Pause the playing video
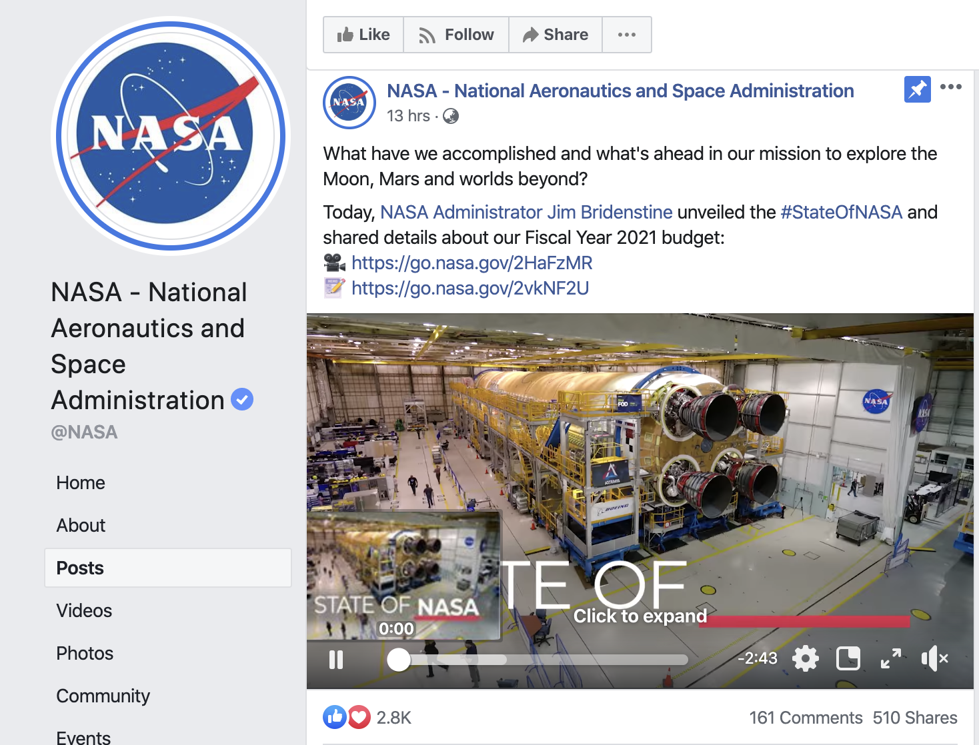This screenshot has width=979, height=745. point(336,660)
